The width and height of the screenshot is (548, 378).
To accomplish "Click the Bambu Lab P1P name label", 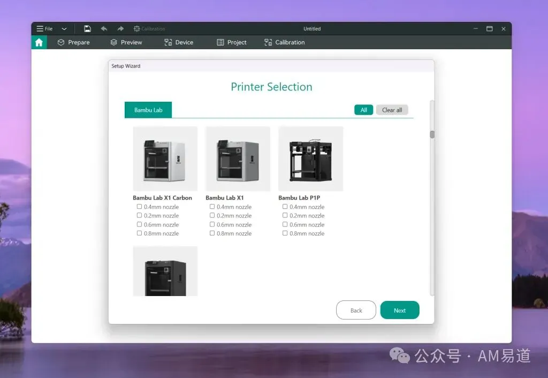I will point(299,198).
